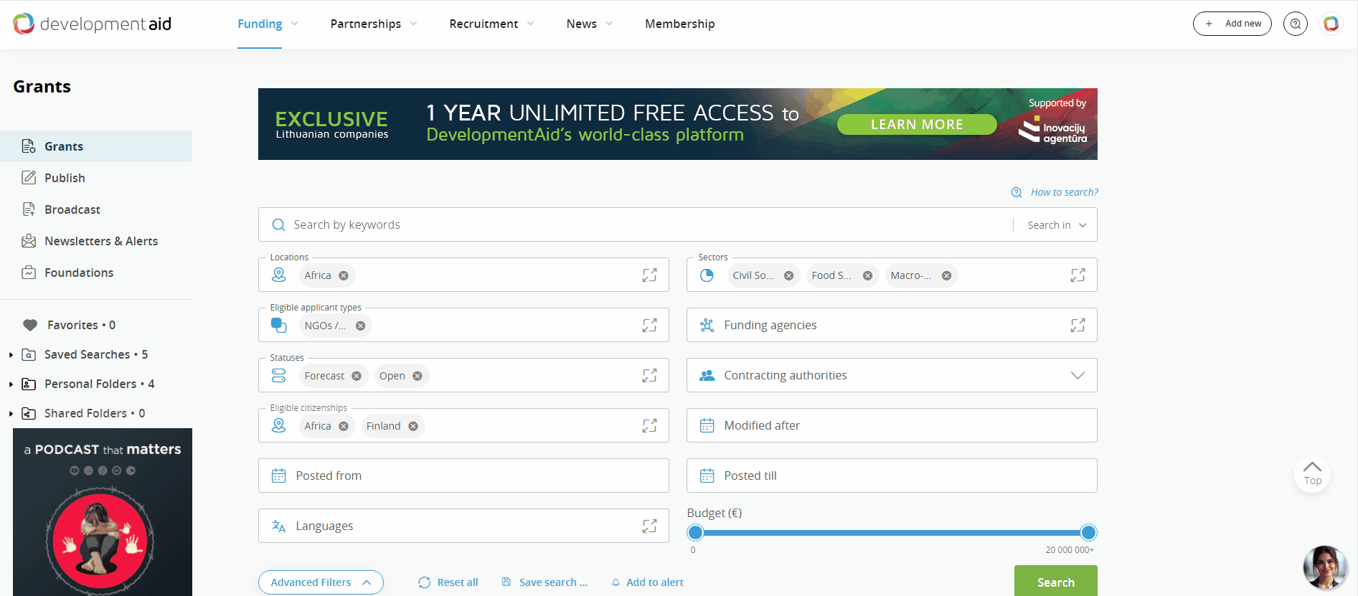Click the Add new button
This screenshot has height=596, width=1358.
click(1232, 24)
